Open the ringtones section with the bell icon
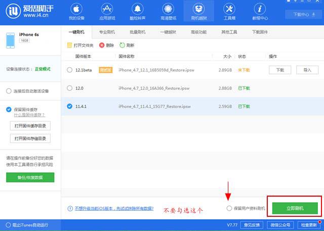Screen dimensions: 324x231 click(137, 12)
